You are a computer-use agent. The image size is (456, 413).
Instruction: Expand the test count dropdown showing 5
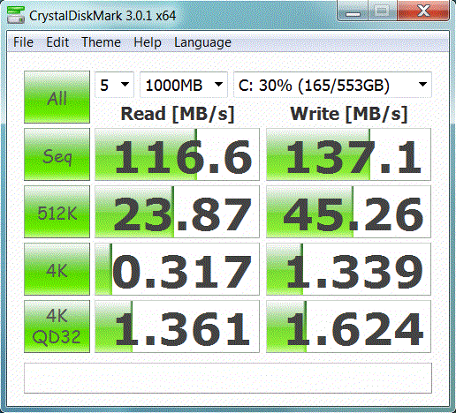(x=114, y=85)
